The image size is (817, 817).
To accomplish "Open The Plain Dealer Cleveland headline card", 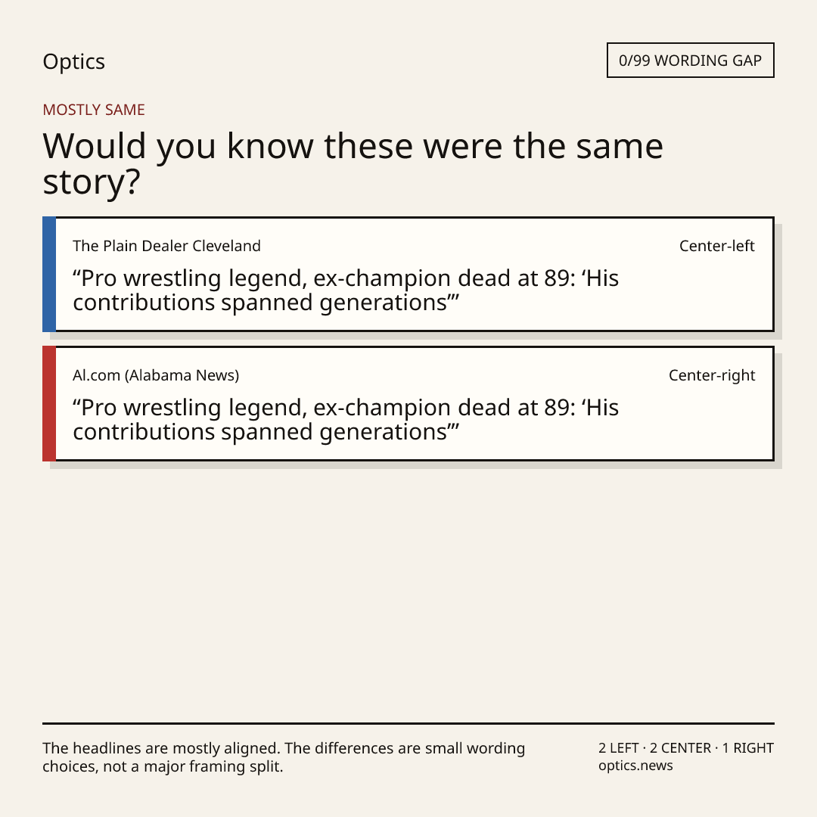I will pyautogui.click(x=408, y=274).
